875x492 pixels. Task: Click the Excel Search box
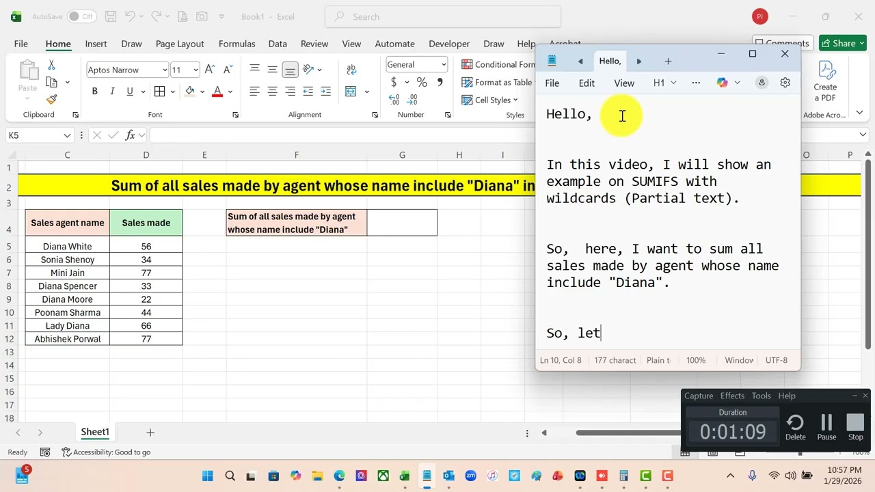click(443, 16)
